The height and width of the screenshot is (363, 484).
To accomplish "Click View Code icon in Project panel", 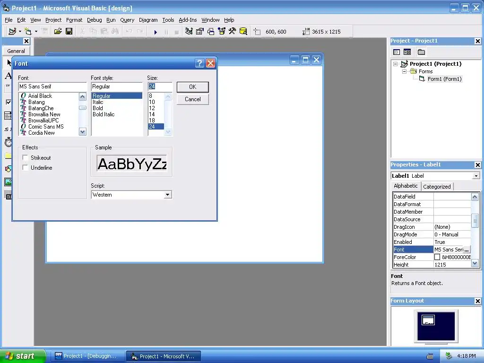I will [397, 52].
